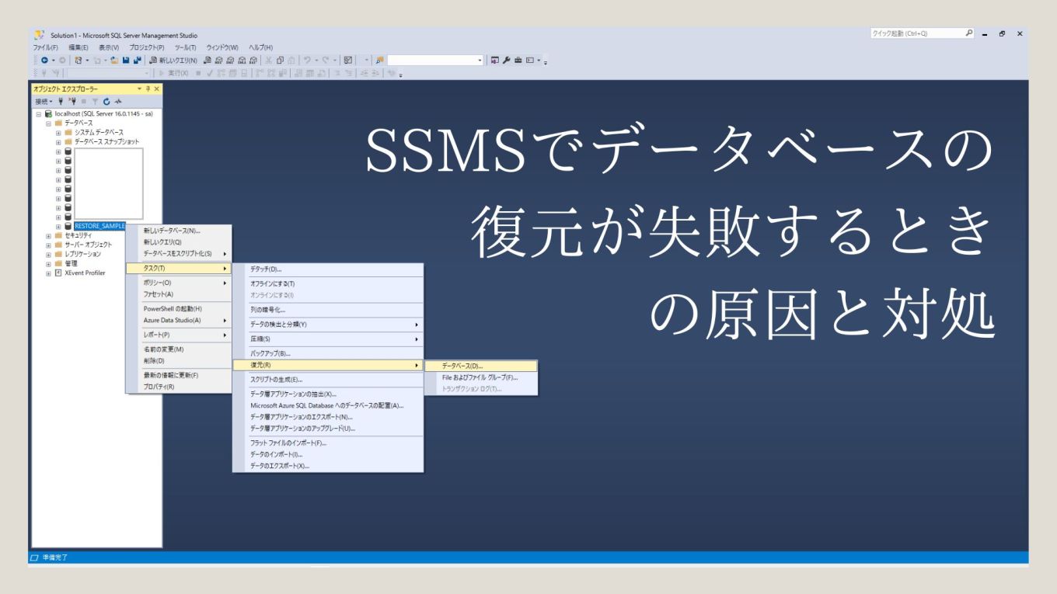Expand the サーバー オブジェクト folder
1057x594 pixels.
coord(48,245)
